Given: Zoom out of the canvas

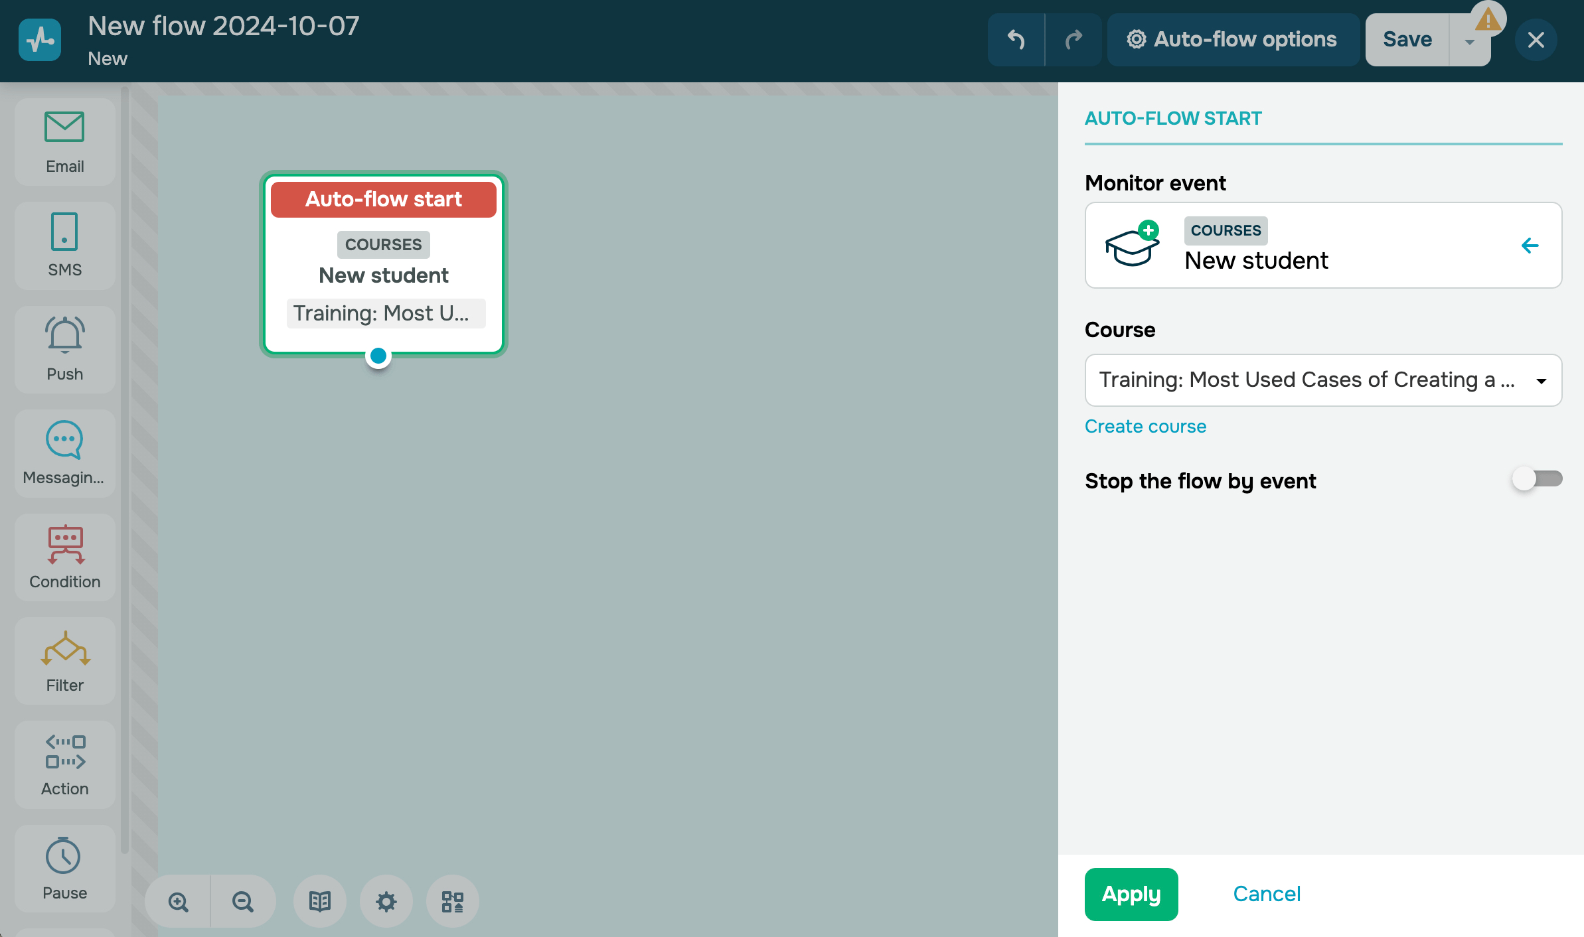Looking at the screenshot, I should click(x=242, y=901).
